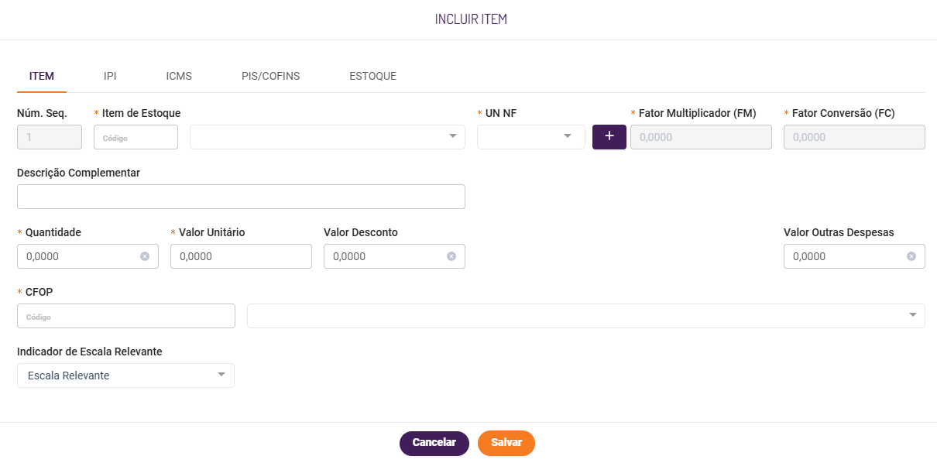Focus the CFOP Código input
Screen dimensions: 937x463
pyautogui.click(x=126, y=316)
